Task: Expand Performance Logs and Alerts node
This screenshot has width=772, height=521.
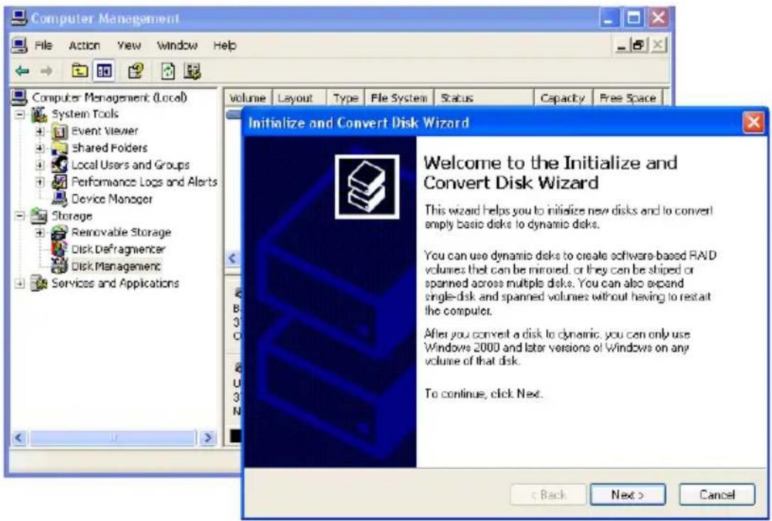Action: pyautogui.click(x=40, y=182)
